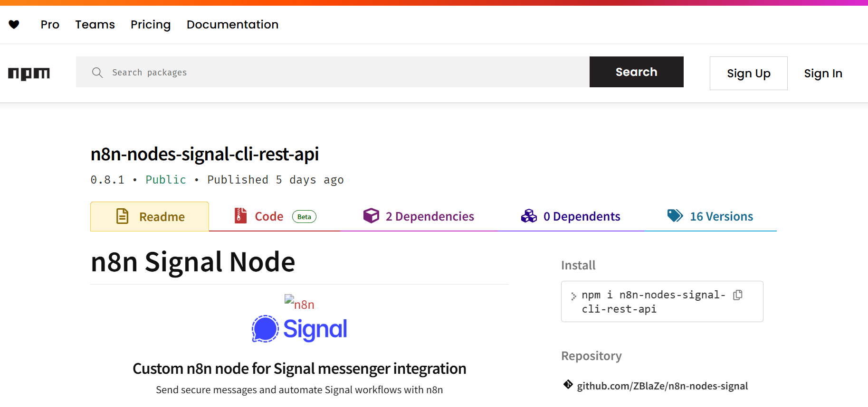Click the git repository icon
The image size is (868, 407).
(568, 385)
